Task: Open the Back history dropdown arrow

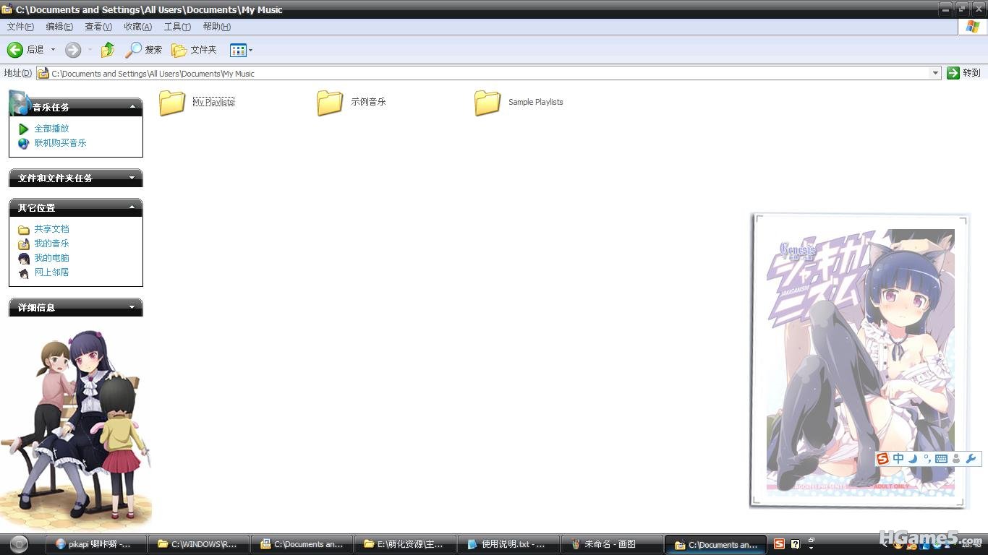Action: pyautogui.click(x=53, y=50)
